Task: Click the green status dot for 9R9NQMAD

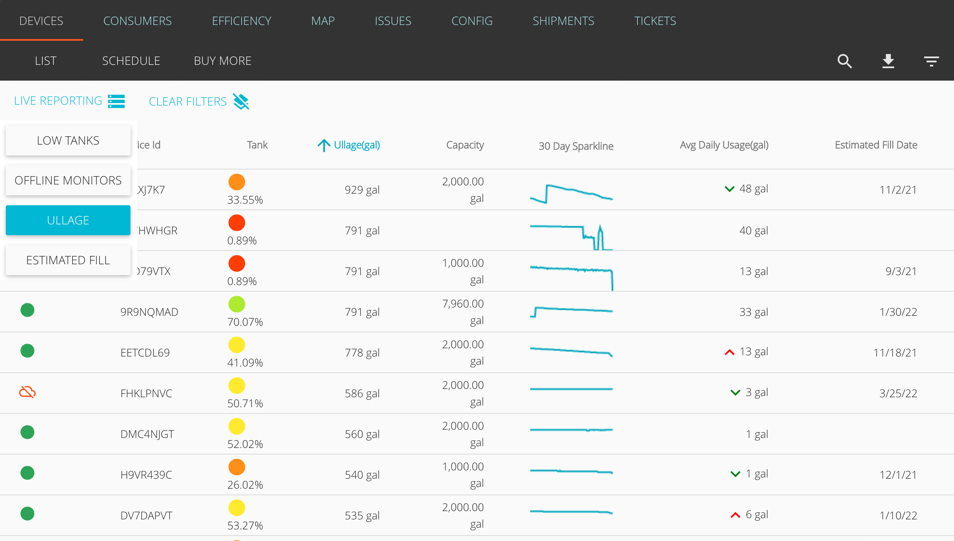Action: [27, 310]
